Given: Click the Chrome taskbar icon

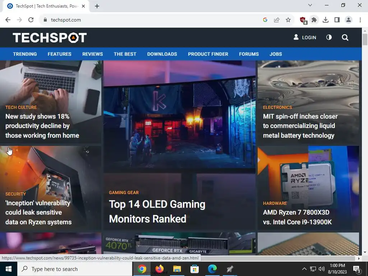Looking at the screenshot, I should [142, 269].
